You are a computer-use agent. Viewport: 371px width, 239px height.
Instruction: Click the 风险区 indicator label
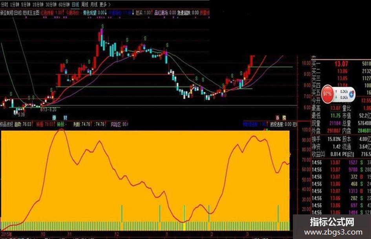119,124
